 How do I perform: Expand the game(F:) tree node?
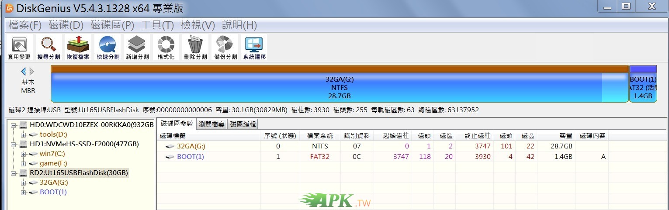(23, 163)
